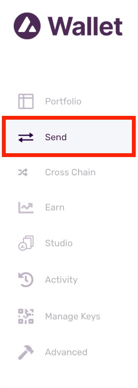Click the Manage Keys QR code icon

(x=26, y=316)
